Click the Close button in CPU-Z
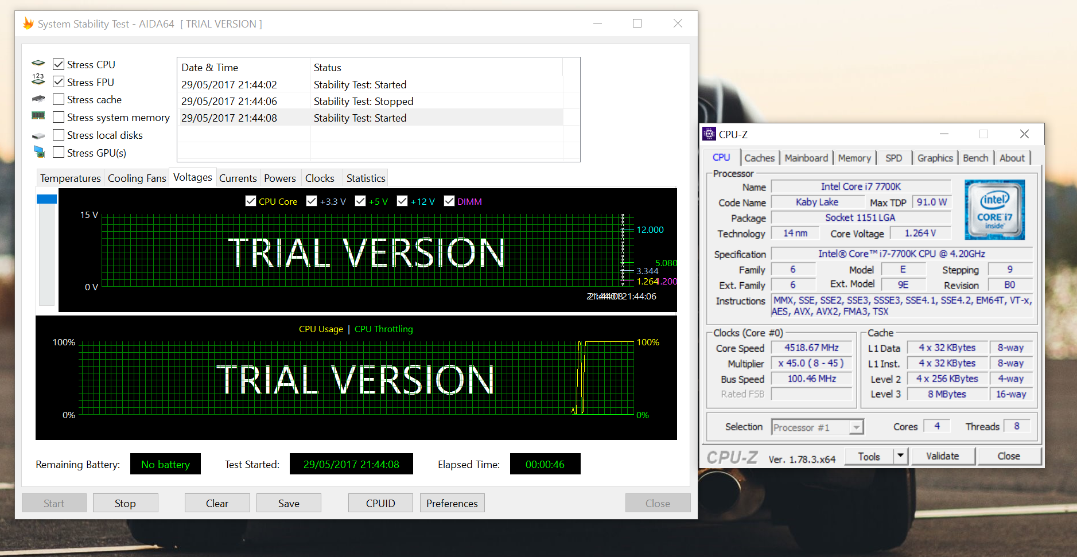This screenshot has width=1077, height=557. tap(1009, 456)
